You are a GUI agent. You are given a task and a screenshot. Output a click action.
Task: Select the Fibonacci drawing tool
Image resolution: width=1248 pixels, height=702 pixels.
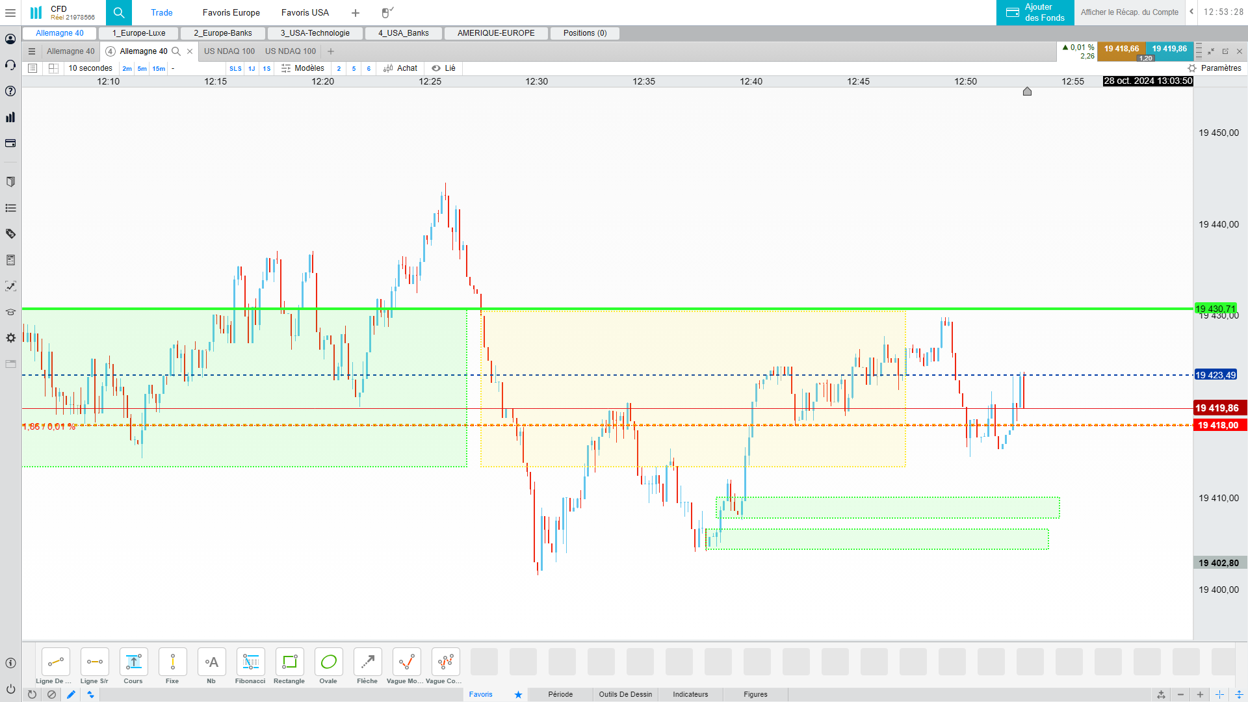tap(250, 662)
